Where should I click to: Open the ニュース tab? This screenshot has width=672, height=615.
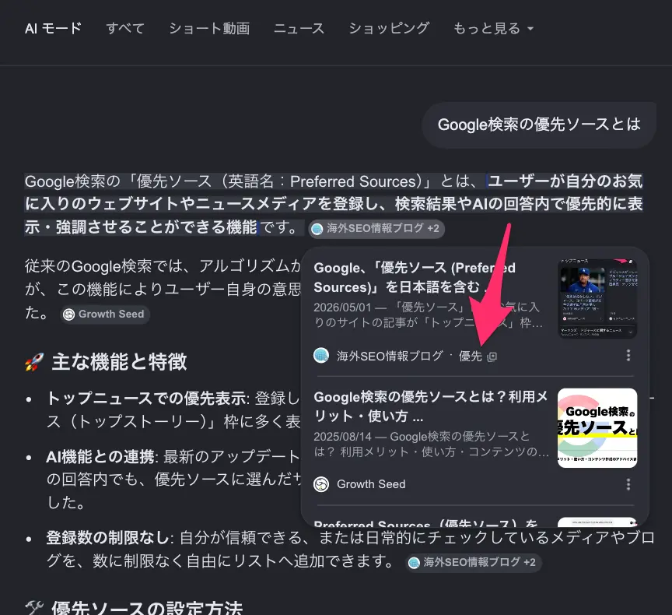(299, 28)
